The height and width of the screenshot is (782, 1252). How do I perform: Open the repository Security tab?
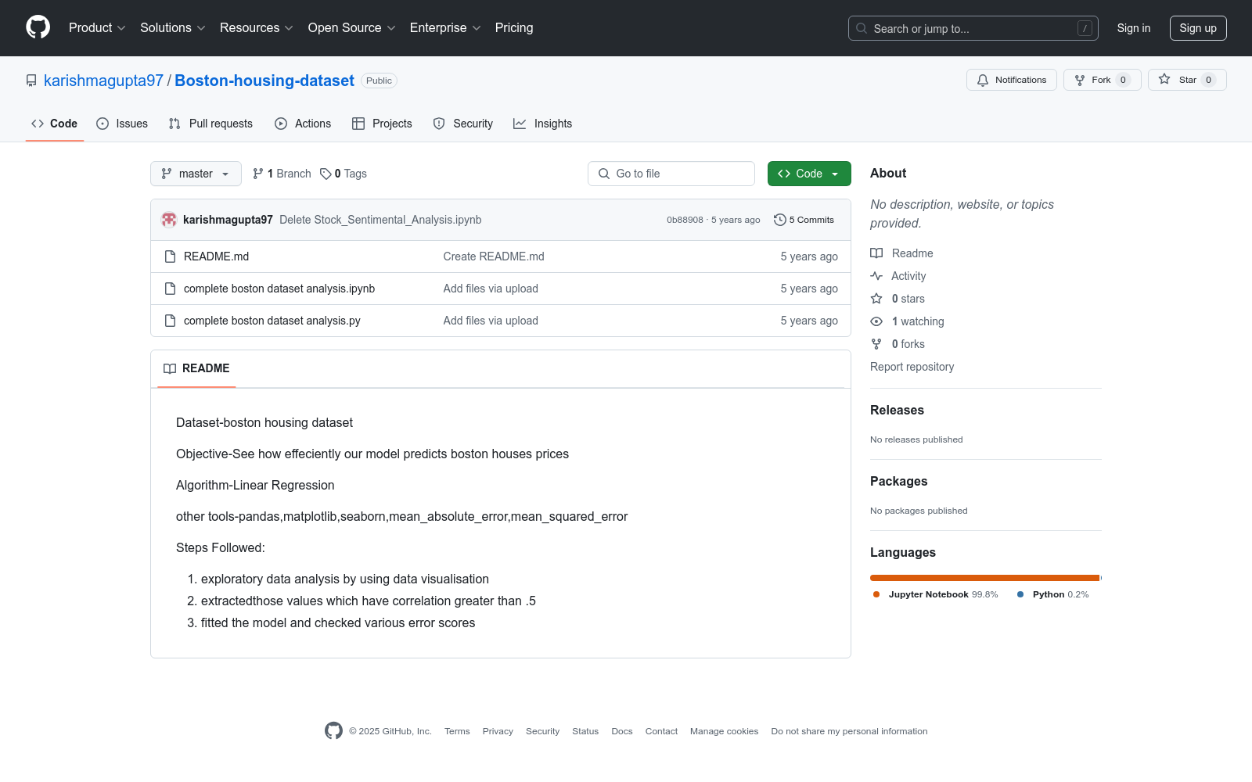tap(463, 124)
